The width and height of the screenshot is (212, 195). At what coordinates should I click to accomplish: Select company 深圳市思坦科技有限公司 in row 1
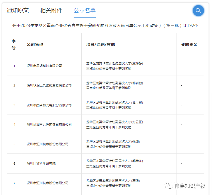click(x=44, y=66)
